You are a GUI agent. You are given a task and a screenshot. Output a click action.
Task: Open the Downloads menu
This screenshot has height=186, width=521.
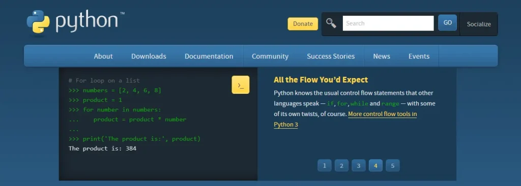[149, 56]
